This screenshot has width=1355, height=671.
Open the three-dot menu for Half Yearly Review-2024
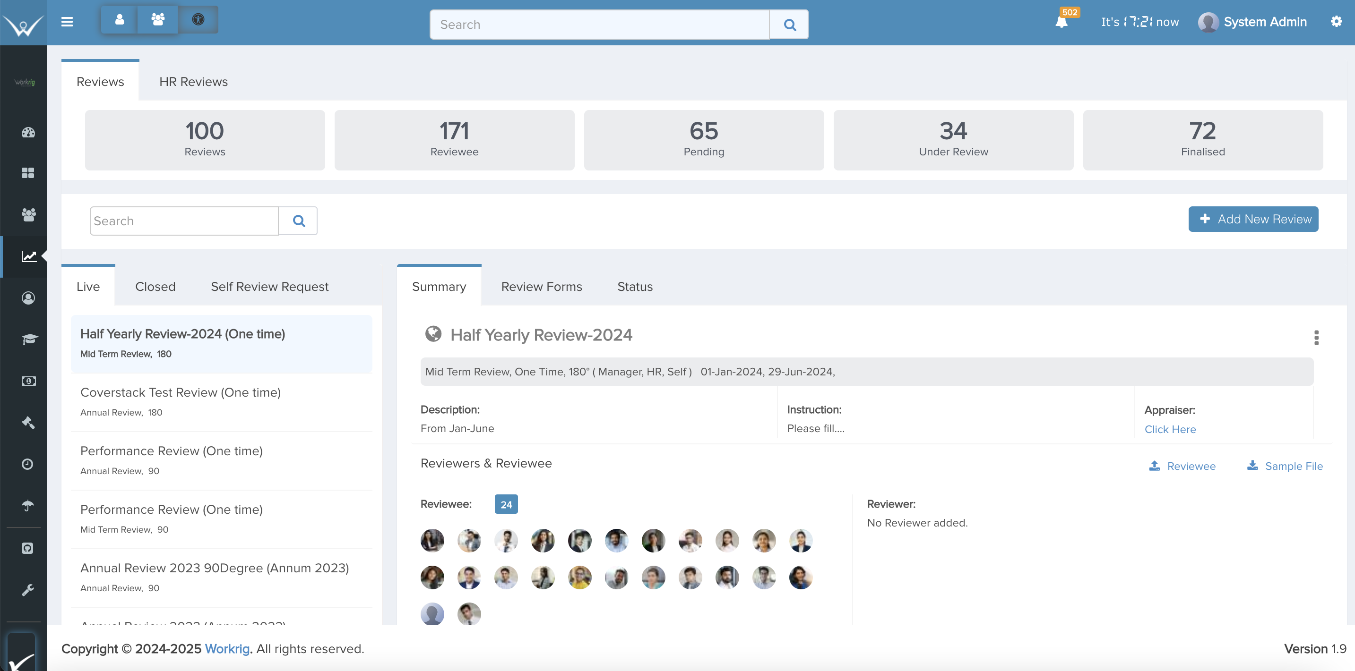point(1317,337)
